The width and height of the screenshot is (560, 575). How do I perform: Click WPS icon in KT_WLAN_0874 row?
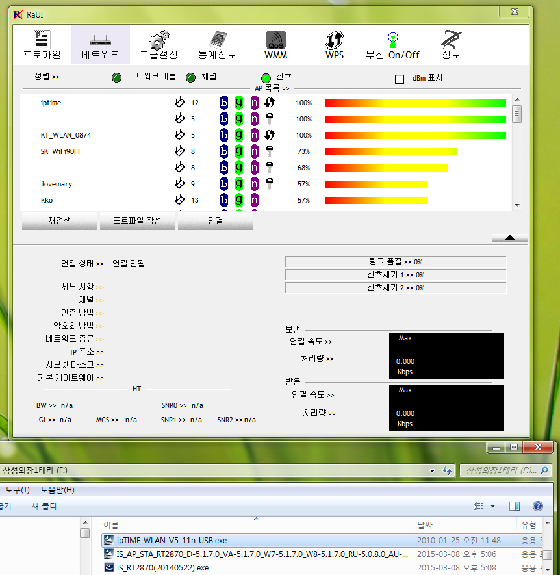[x=270, y=135]
